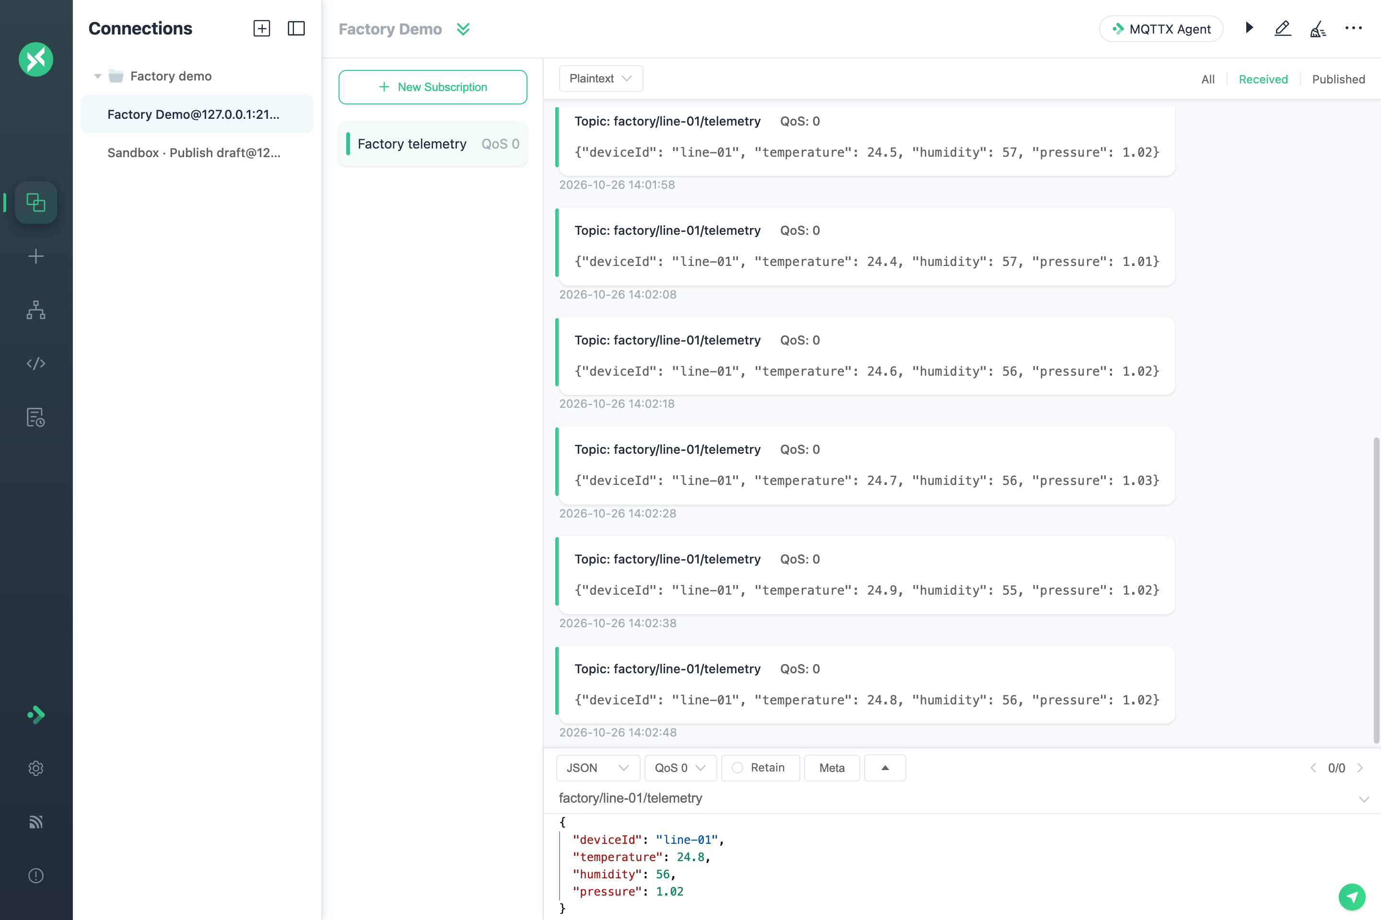Click the plus icon in left sidebar
Image resolution: width=1381 pixels, height=920 pixels.
(36, 256)
